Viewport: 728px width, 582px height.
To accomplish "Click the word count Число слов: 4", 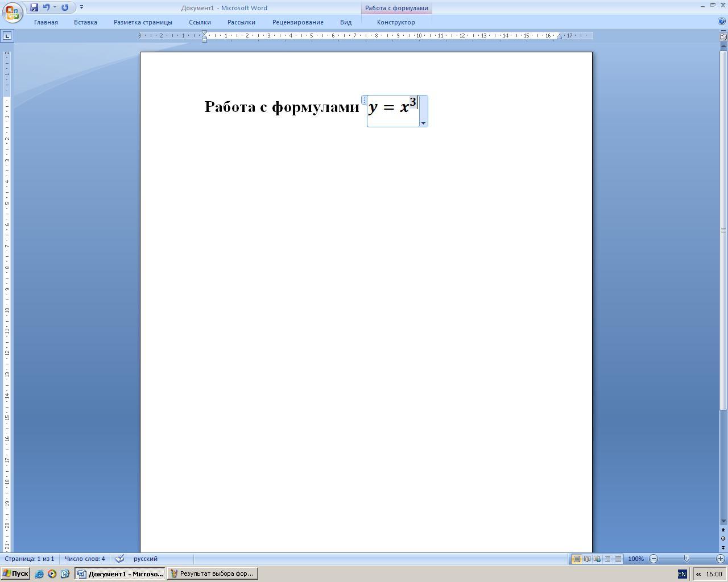I will 85,559.
